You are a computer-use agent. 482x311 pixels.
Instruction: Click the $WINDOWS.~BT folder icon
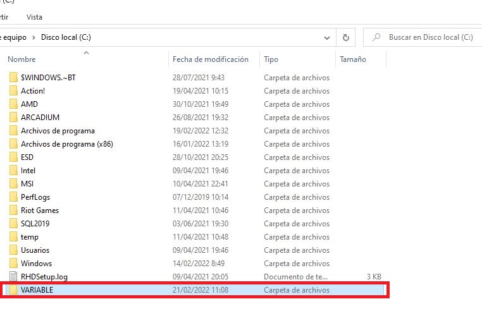click(13, 78)
